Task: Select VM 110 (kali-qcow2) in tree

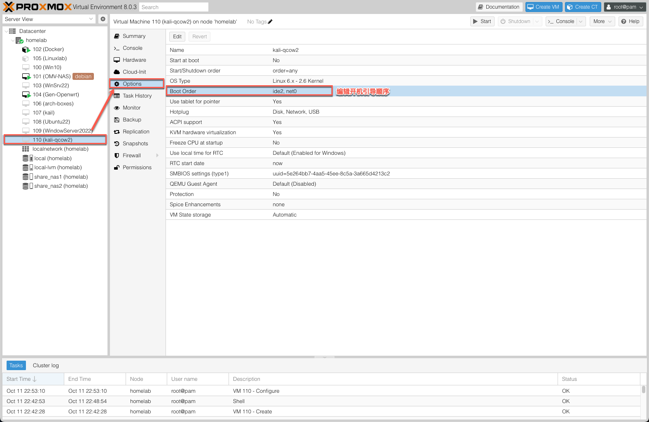Action: (55, 140)
